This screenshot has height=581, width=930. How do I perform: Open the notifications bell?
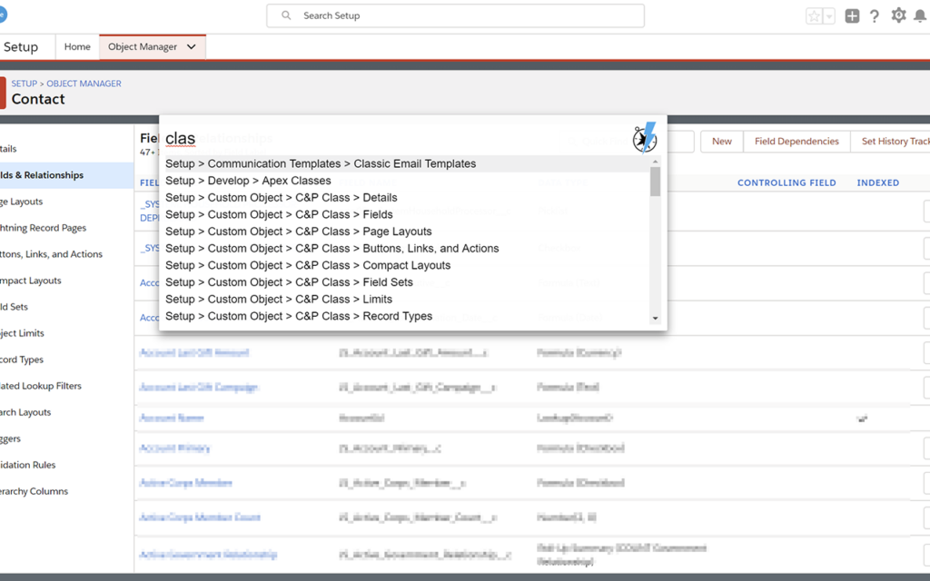coord(920,16)
